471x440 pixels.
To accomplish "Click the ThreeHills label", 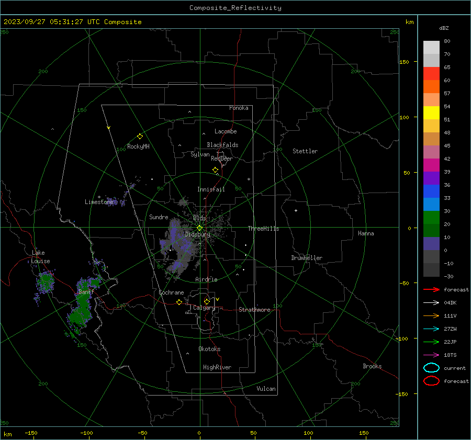I will [263, 229].
